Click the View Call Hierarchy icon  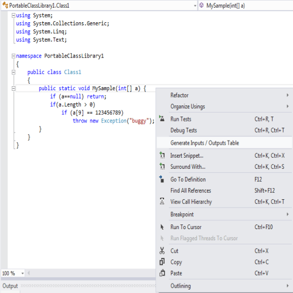[x=162, y=202]
